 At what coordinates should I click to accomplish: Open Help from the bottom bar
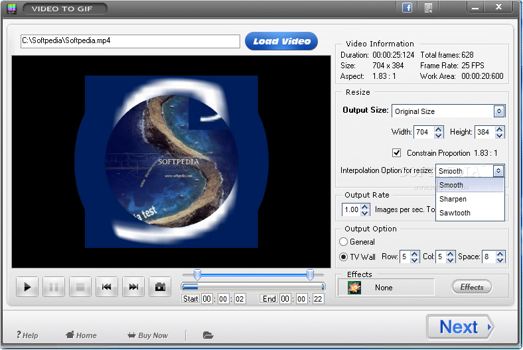27,335
